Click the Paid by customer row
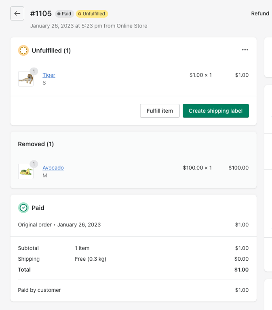 40,290
